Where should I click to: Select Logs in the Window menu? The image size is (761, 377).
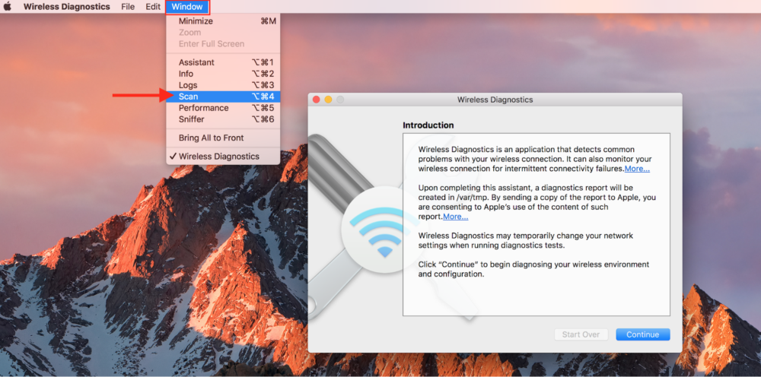point(223,85)
